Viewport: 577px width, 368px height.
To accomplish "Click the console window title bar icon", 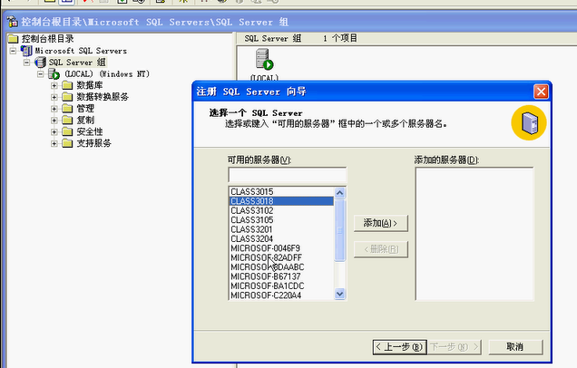I will 13,22.
